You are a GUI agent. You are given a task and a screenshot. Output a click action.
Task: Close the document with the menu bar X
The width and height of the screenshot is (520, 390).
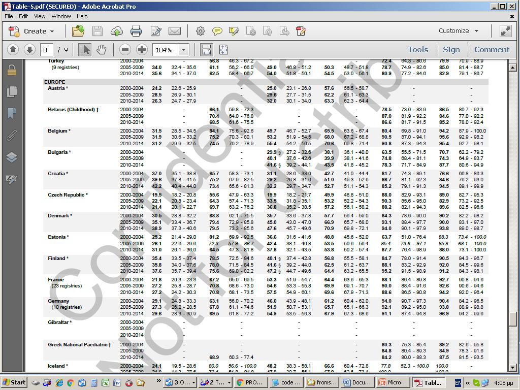(x=512, y=16)
